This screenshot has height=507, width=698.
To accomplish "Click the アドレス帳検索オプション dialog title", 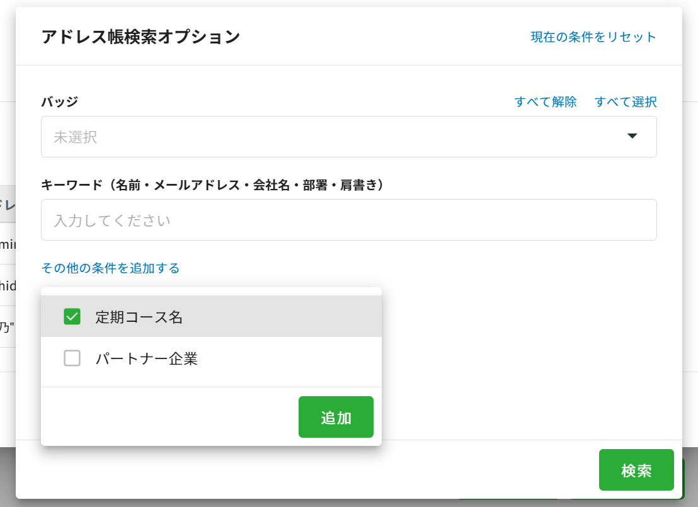I will pos(140,37).
